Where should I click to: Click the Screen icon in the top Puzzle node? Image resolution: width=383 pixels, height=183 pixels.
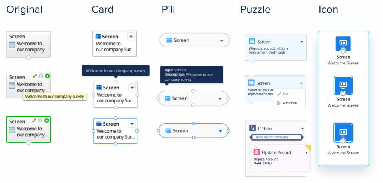tap(252, 42)
